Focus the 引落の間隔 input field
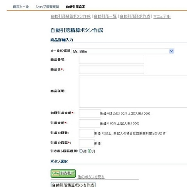This screenshot has height=187, width=187. (x=86, y=143)
